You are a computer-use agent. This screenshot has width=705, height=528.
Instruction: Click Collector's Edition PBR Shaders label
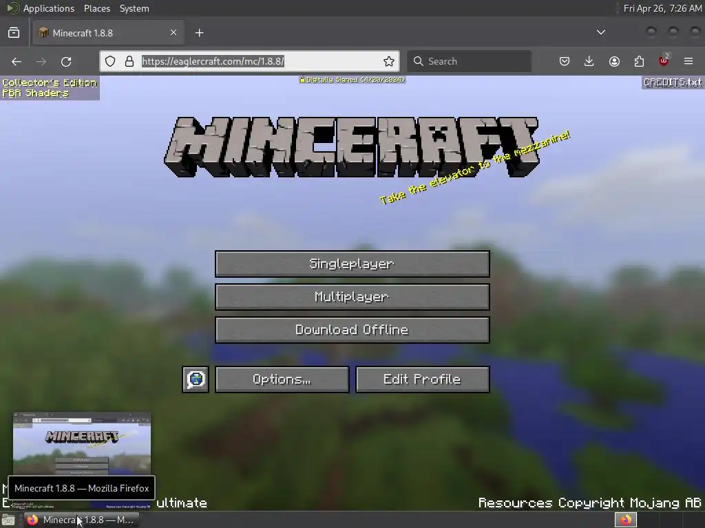(x=50, y=88)
